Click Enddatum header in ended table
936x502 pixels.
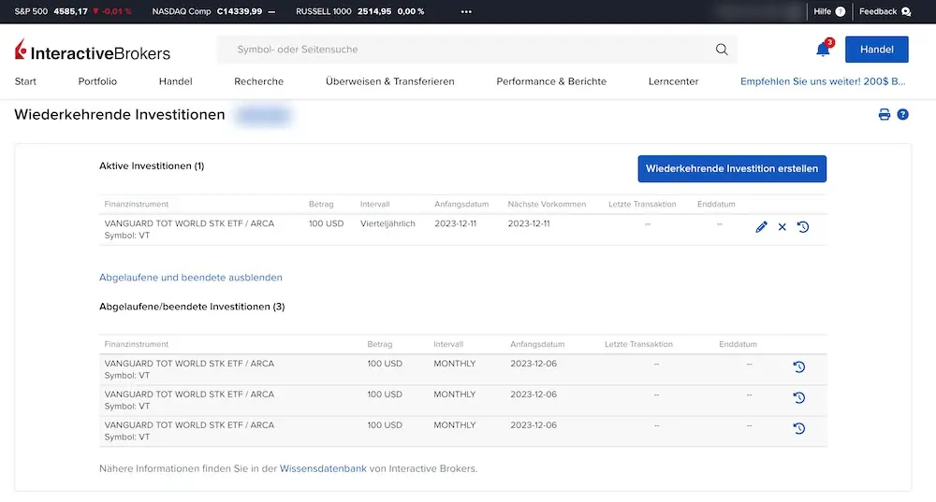738,344
